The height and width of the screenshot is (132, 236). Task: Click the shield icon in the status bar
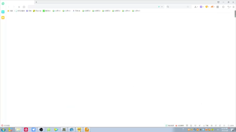tap(187, 126)
